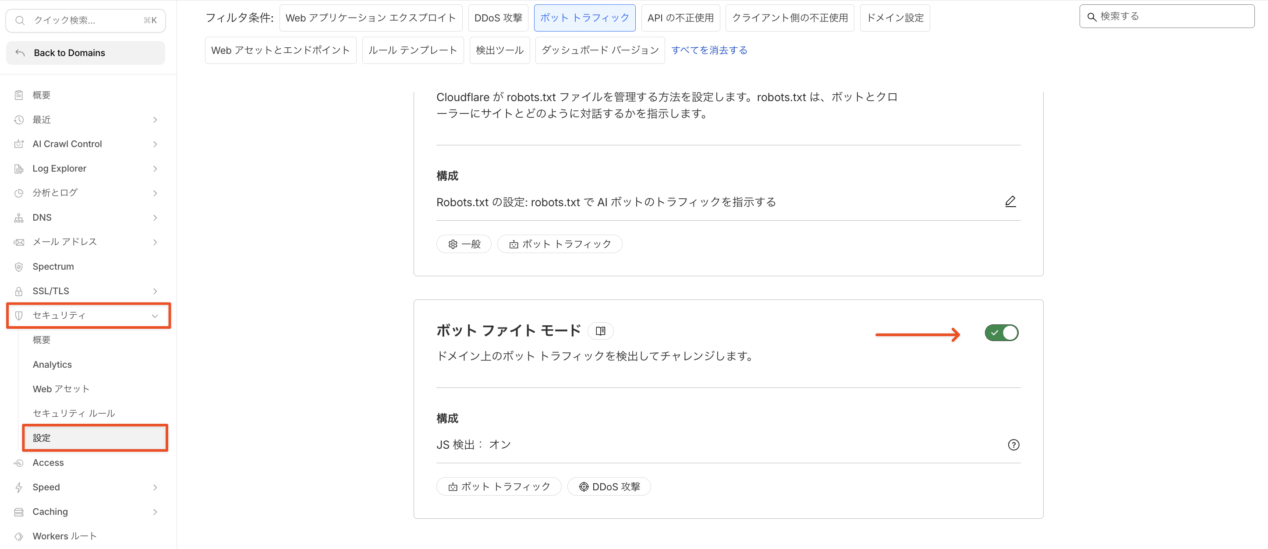
Task: Click the magnifier icon in the 検索する field
Action: pos(1093,16)
